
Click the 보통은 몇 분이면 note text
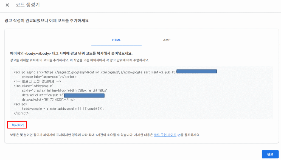(105, 135)
